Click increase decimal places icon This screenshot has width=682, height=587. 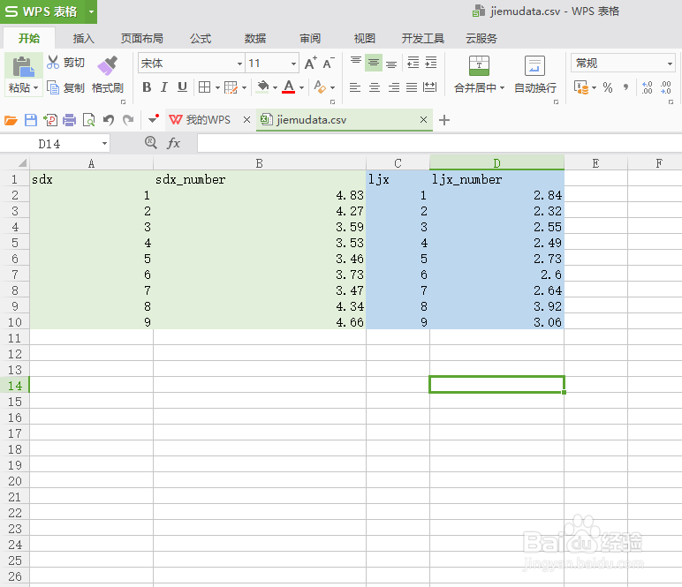coord(648,87)
